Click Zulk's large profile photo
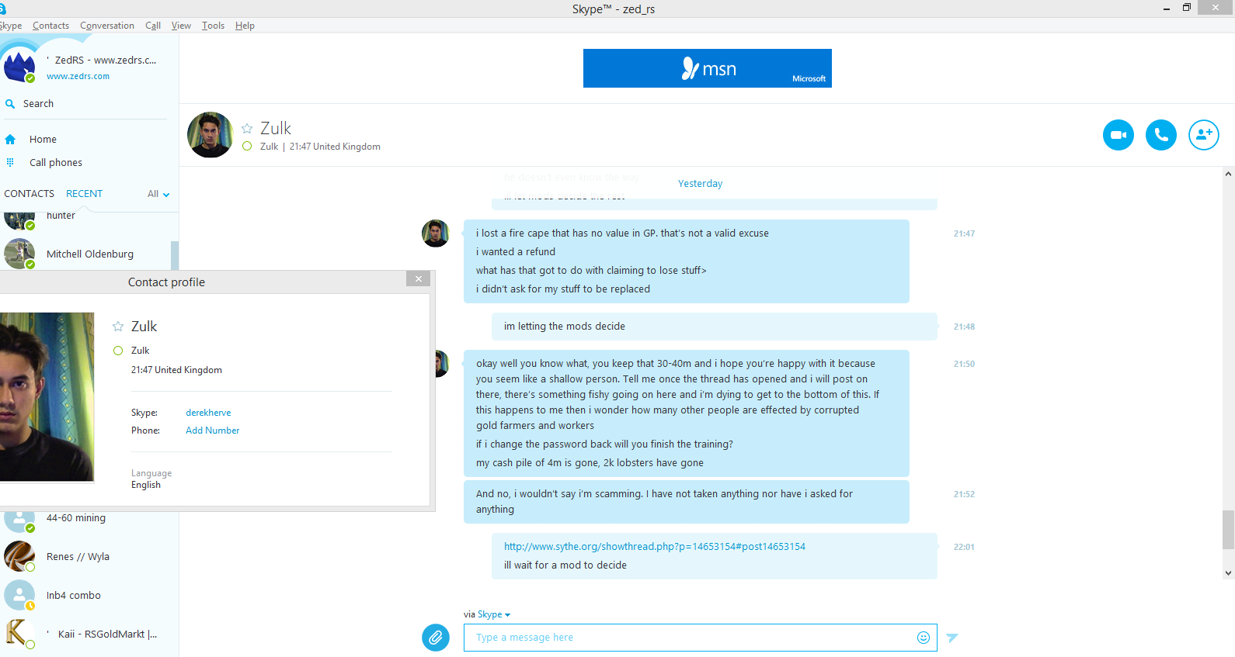This screenshot has width=1235, height=657. pos(47,397)
